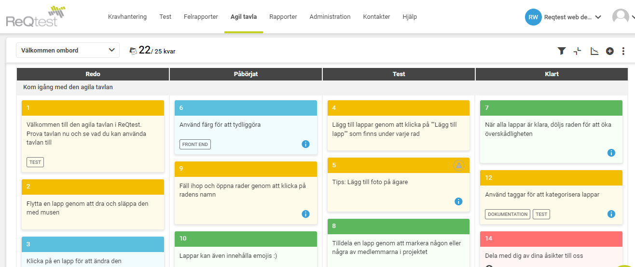Click info icon on card 12
Image resolution: width=635 pixels, height=267 pixels.
[x=611, y=214]
